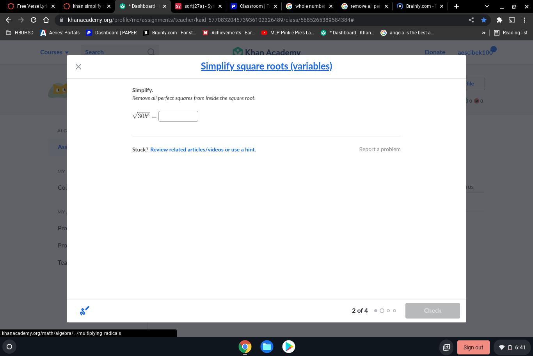Open Brainly.com bookmark
533x356 pixels.
[x=169, y=33]
